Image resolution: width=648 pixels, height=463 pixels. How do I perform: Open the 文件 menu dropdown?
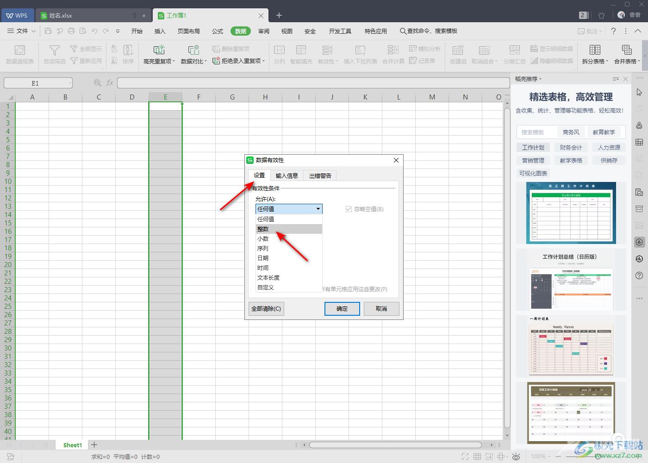(22, 31)
